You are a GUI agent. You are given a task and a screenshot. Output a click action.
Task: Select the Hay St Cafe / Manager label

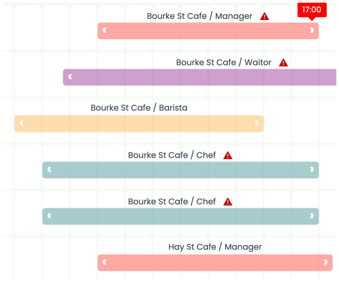pyautogui.click(x=215, y=247)
